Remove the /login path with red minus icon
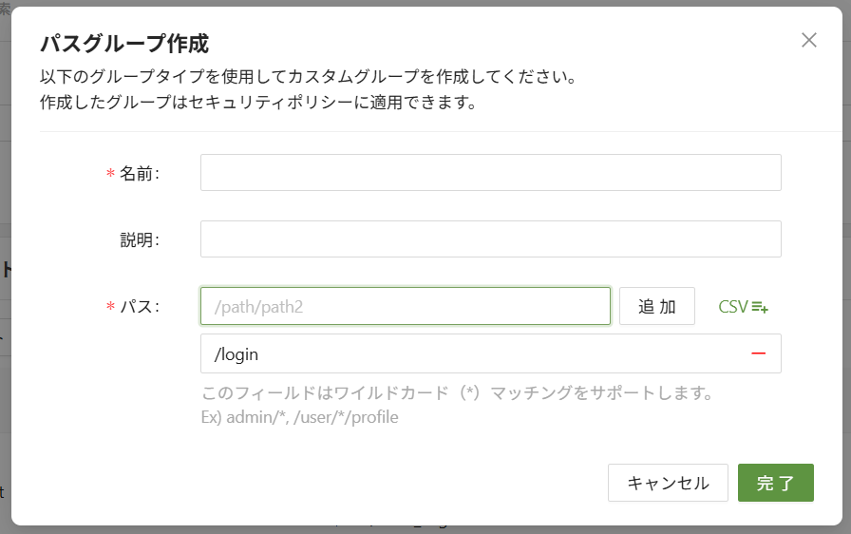The width and height of the screenshot is (851, 534). tap(758, 353)
